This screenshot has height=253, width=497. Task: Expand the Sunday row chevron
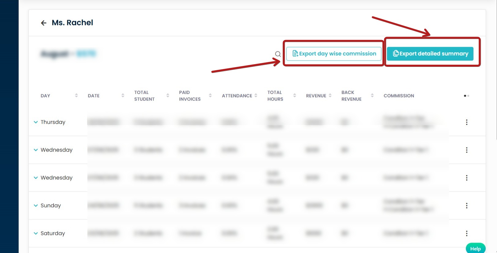(x=36, y=206)
